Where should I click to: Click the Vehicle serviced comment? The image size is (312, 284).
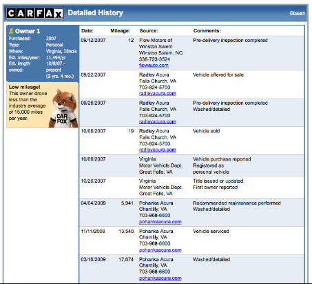[x=211, y=231]
